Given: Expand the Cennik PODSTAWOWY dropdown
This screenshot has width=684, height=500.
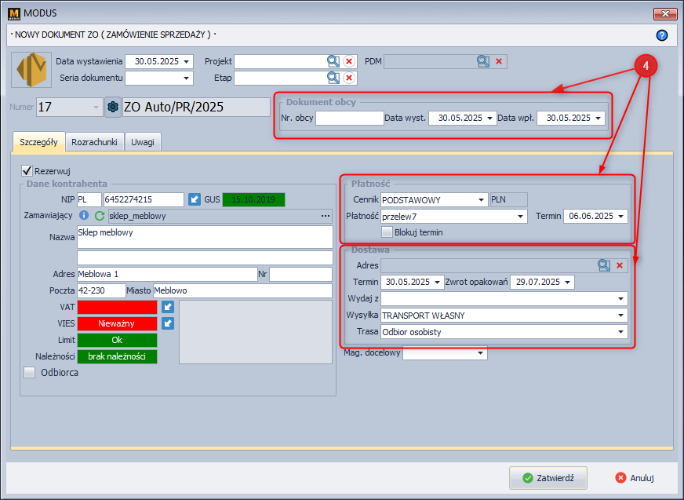Looking at the screenshot, I should tap(480, 199).
